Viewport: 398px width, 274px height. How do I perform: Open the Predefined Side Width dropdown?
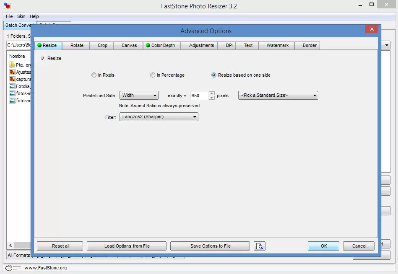[139, 95]
